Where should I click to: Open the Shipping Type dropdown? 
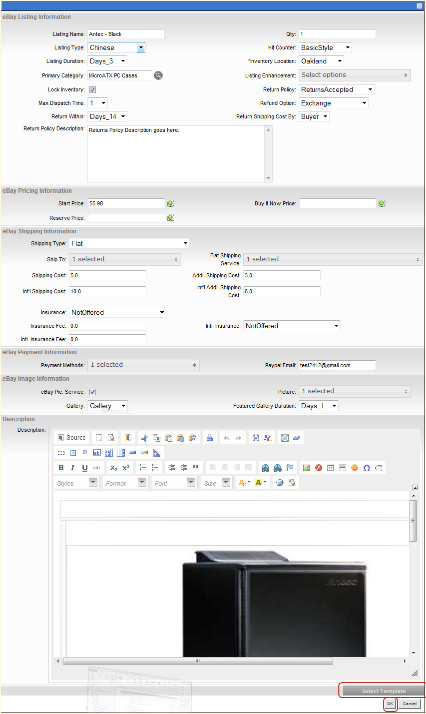coord(129,243)
